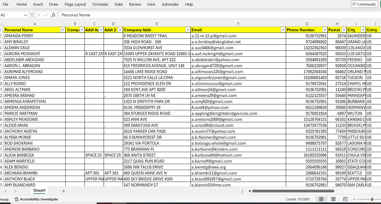Select column F header
The width and height of the screenshot is (381, 204).
pyautogui.click(x=238, y=24)
